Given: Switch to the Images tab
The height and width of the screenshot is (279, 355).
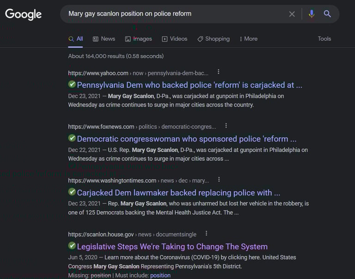Looking at the screenshot, I should pyautogui.click(x=138, y=39).
